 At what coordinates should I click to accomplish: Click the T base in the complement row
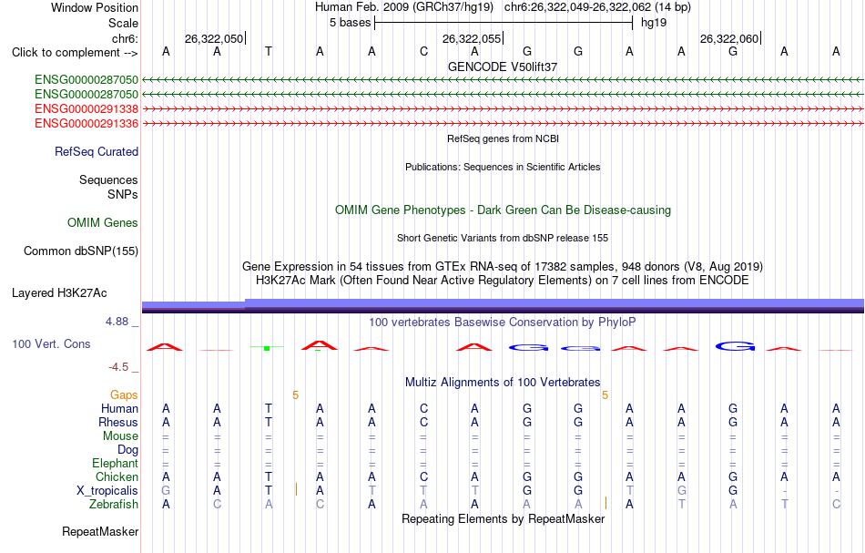(269, 52)
